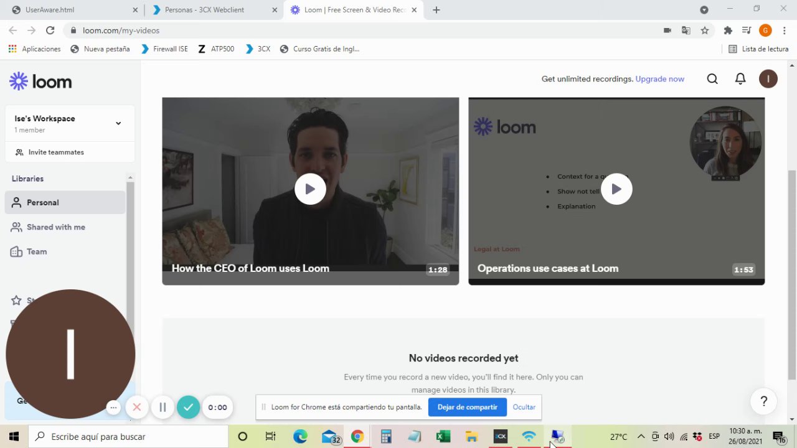Screen dimensions: 797x448
Task: Open the Personal library
Action: (65, 203)
